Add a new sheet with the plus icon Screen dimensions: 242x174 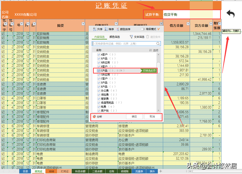161,171
